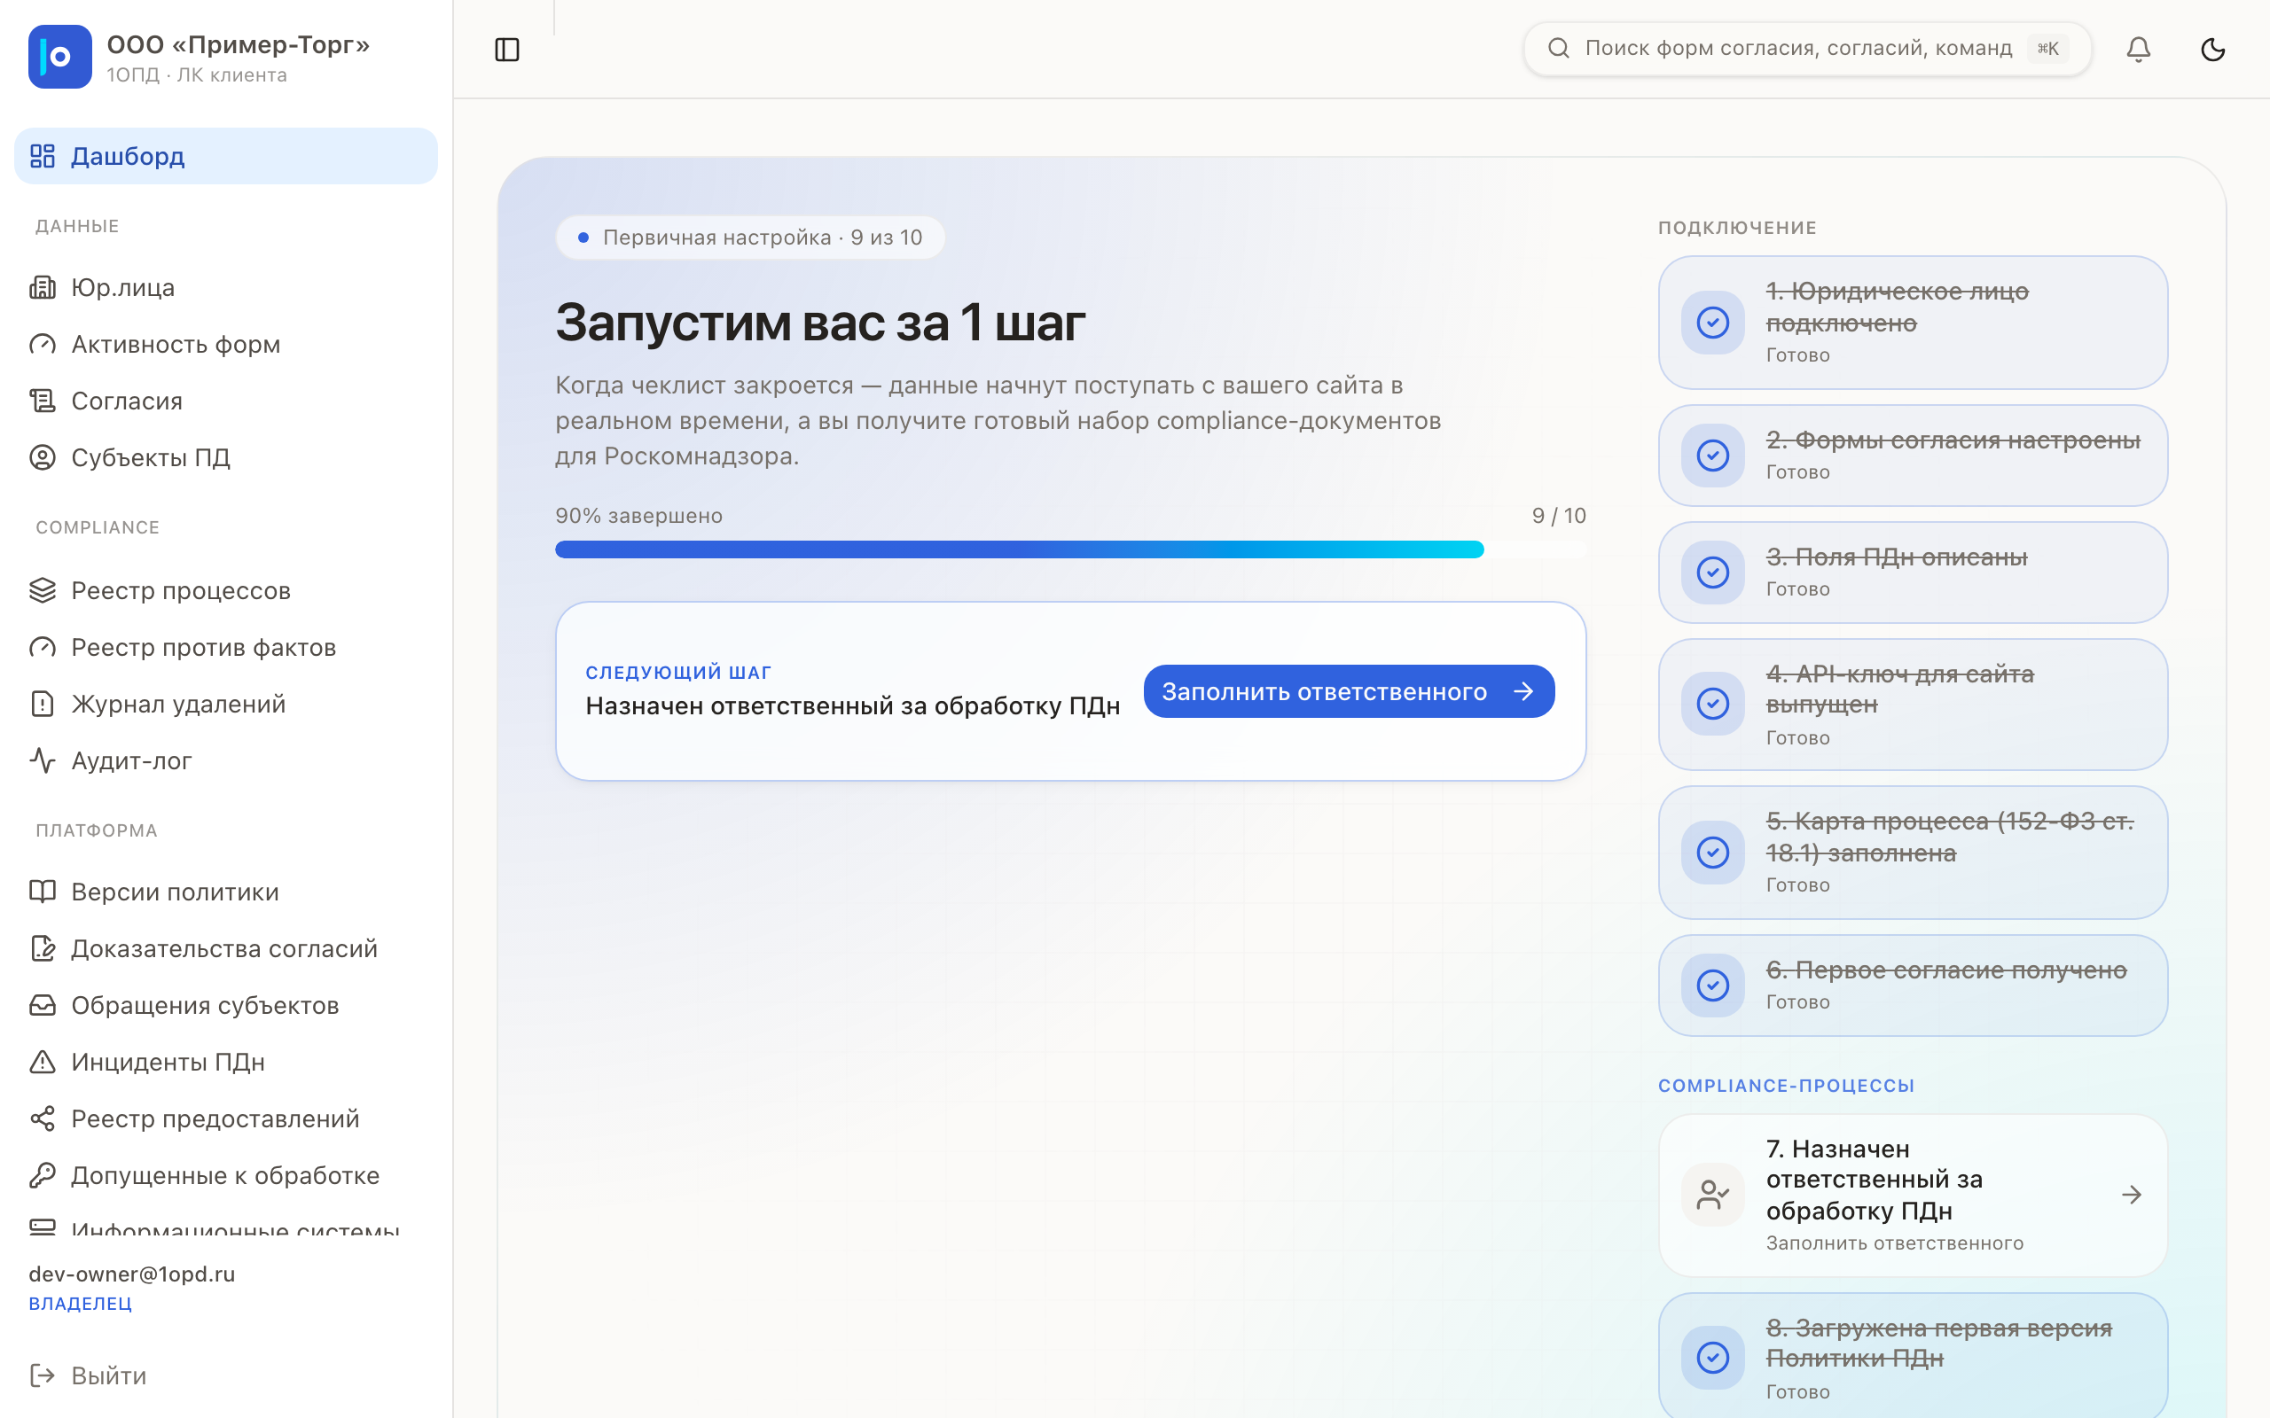Screen dimensions: 2270x1418
Task: Click Первичная настройка 9 из 10 badge
Action: pyautogui.click(x=749, y=238)
